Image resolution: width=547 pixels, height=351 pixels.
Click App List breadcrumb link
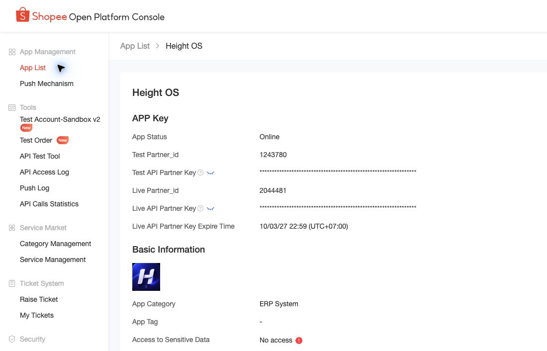(135, 46)
